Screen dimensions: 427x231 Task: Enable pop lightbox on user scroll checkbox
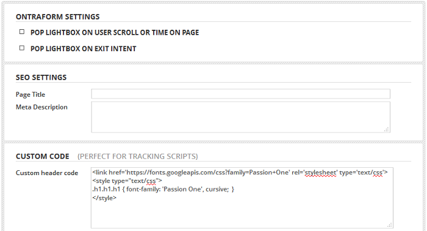pyautogui.click(x=22, y=32)
